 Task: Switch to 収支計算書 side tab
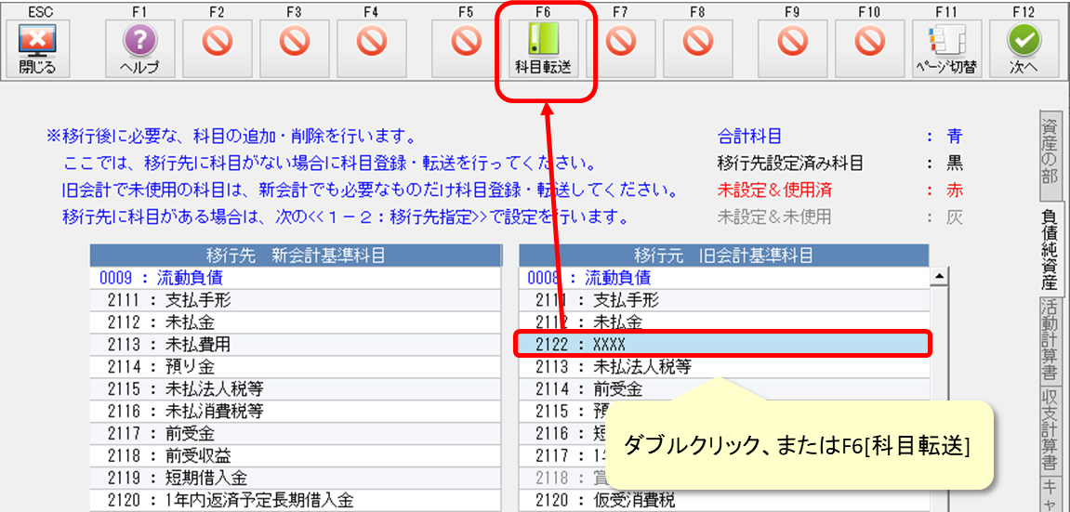(1050, 430)
